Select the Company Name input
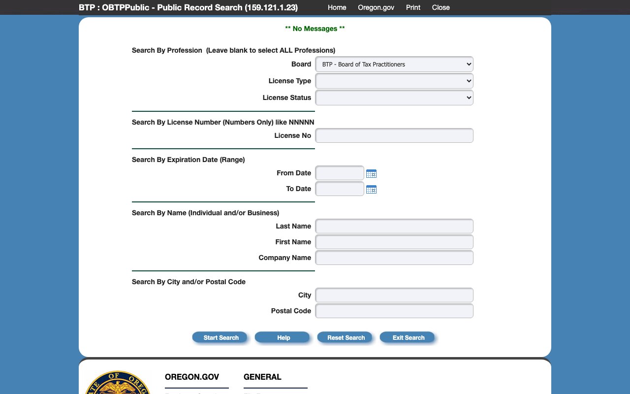 coord(394,258)
